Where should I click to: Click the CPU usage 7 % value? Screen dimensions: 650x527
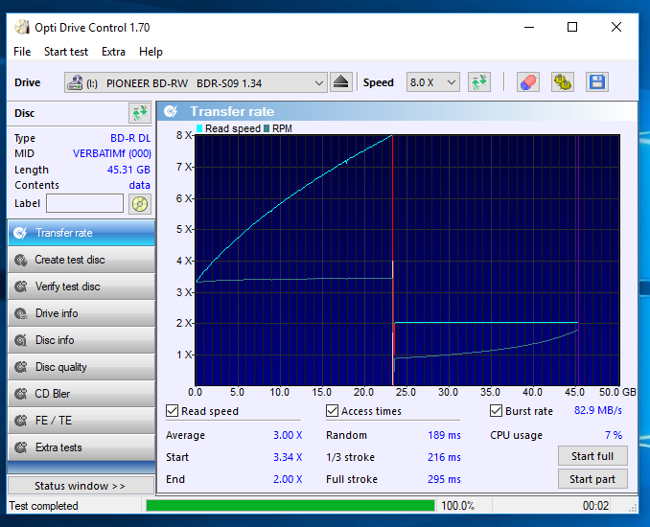pos(614,435)
